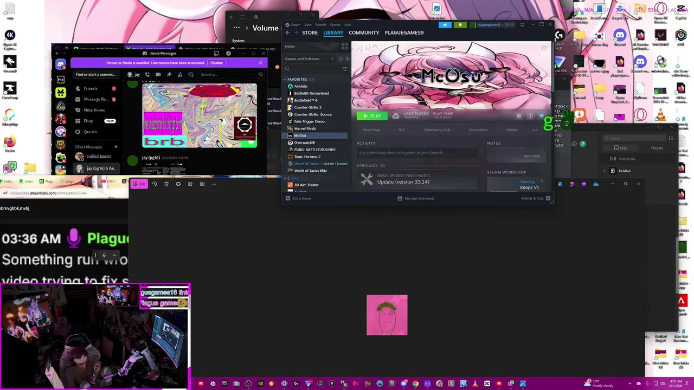Open the McOsu game settings gear
Screen dimensions: 694x390
tap(519, 116)
